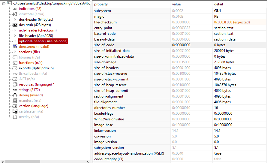Select certificate (n/a) item
Image resolution: width=267 pixels, height=163 pixels.
(31, 111)
